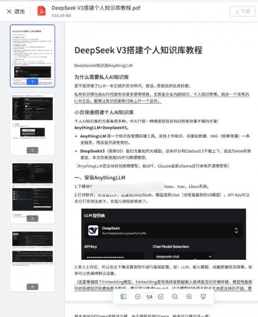The width and height of the screenshot is (258, 317).
Task: Click the file name DeepSeek V3搭建个人知识库教程.pdf
Action: pos(96,8)
